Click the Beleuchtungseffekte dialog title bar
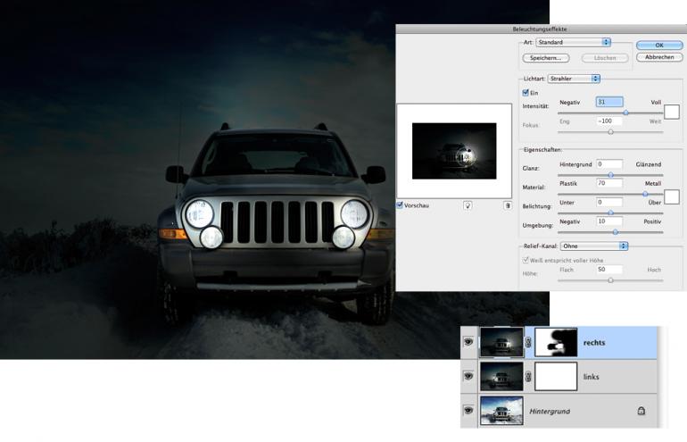Viewport: 687px width, 442px height. pyautogui.click(x=540, y=29)
